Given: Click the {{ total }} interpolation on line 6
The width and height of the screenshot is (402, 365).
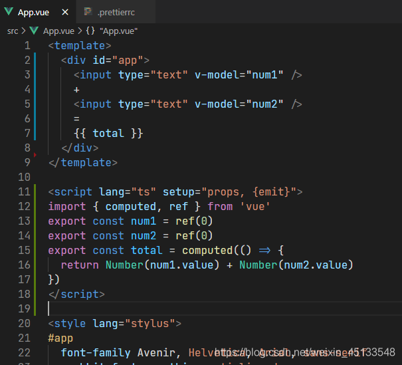Looking at the screenshot, I should [x=108, y=134].
